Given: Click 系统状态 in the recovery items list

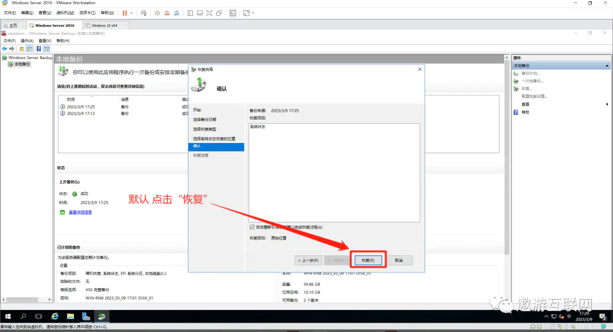Looking at the screenshot, I should pos(258,127).
